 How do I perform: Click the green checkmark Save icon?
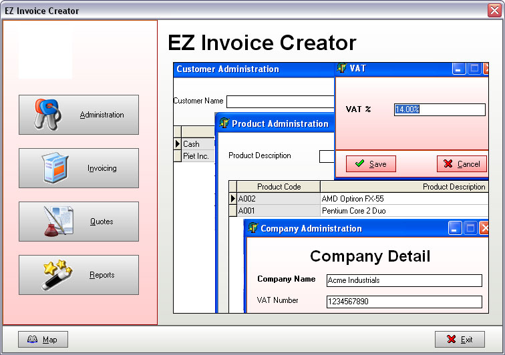(359, 163)
